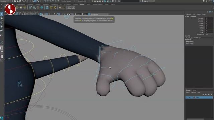The image size is (214, 120).
Task: Select the Paint Selection tool in toolbox
Action: coord(1,22)
